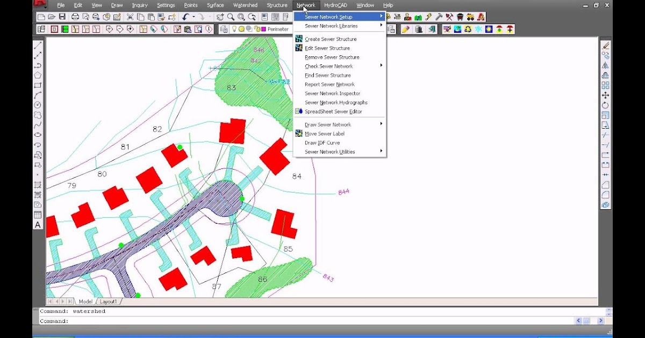645x338 pixels.
Task: Select the Paste icon on the toolbar
Action: (151, 17)
